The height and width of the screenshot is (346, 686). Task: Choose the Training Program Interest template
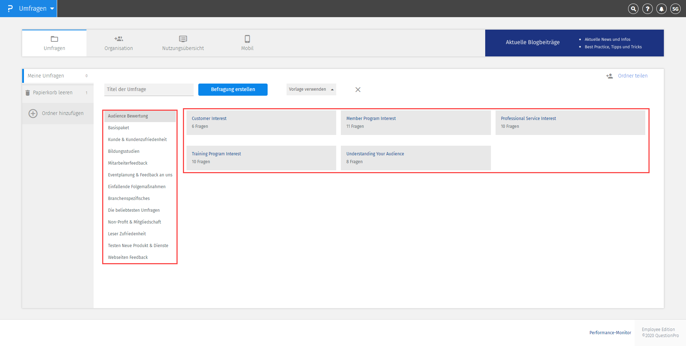pos(261,158)
